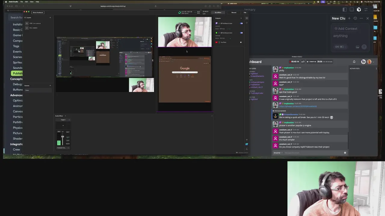Open Streamer chat-as dropdown in Firebot

(x=278, y=153)
